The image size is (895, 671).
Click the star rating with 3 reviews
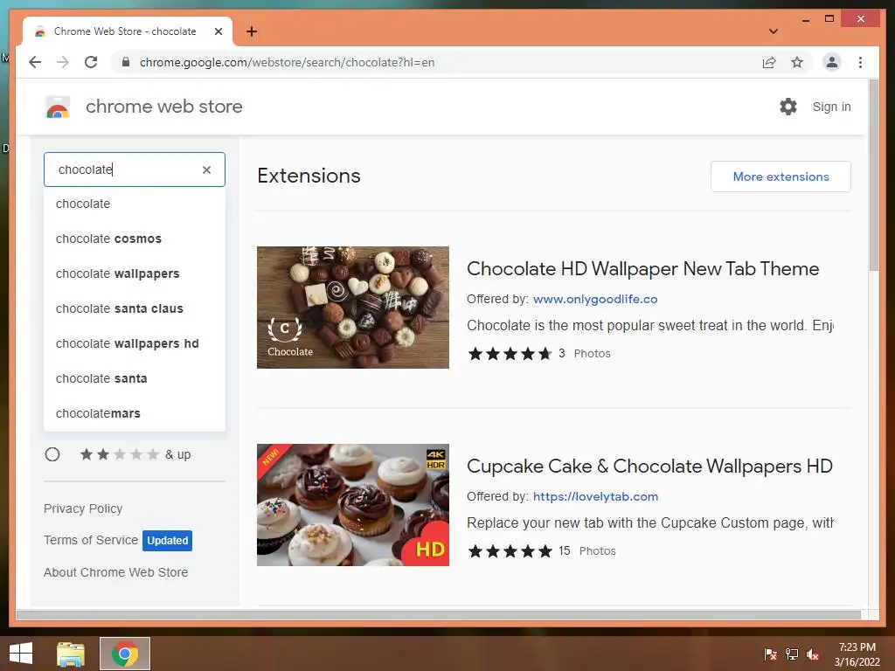click(x=510, y=354)
